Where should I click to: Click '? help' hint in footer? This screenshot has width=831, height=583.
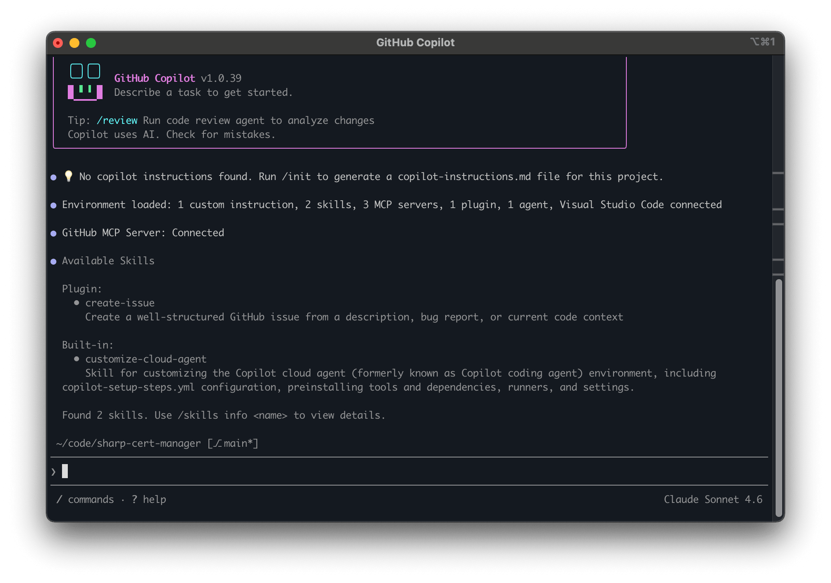[149, 500]
